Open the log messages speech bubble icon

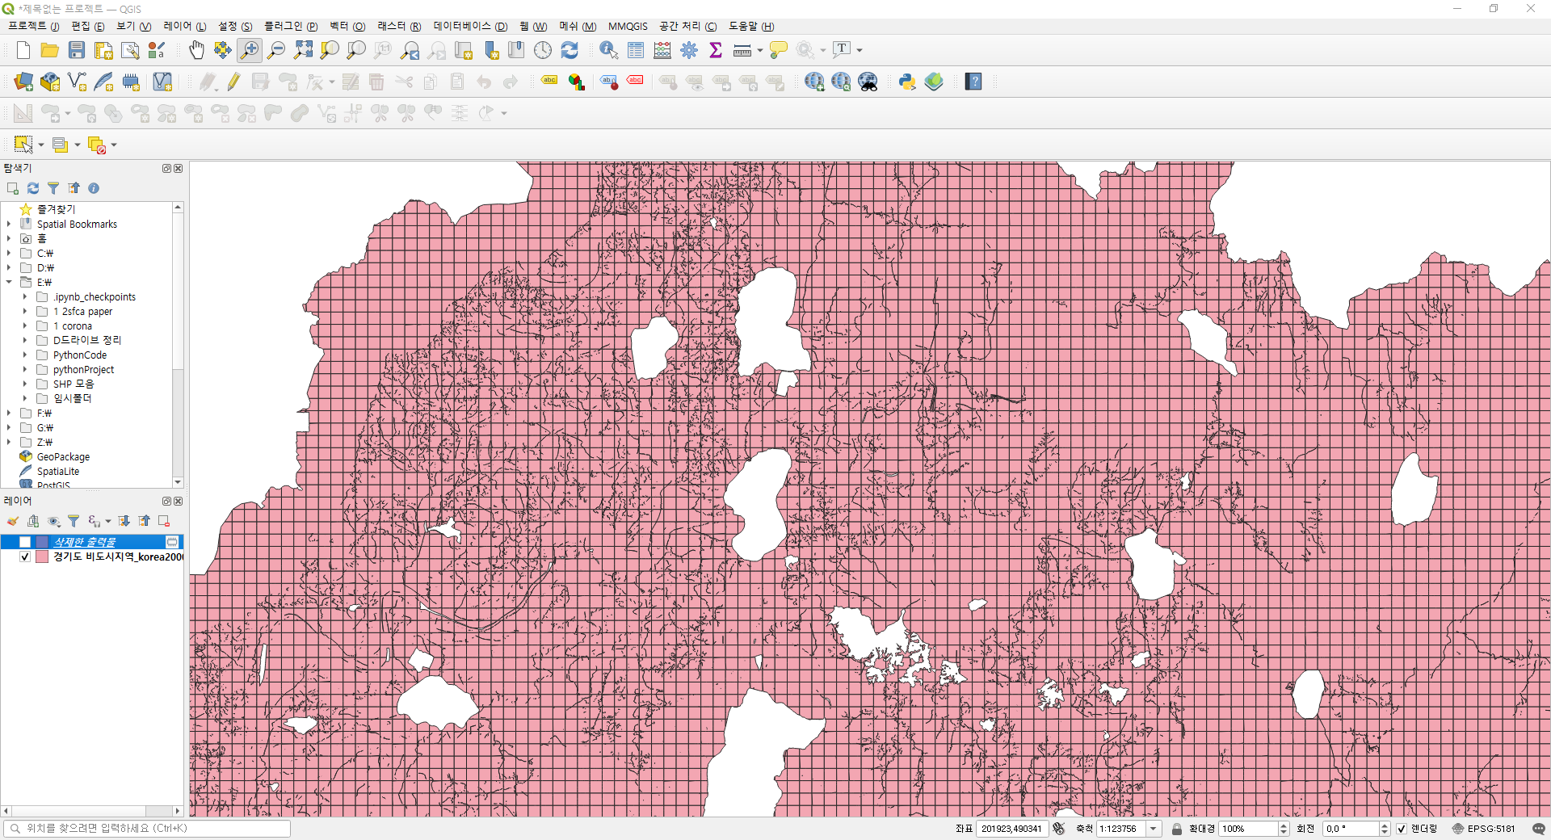click(x=1539, y=829)
